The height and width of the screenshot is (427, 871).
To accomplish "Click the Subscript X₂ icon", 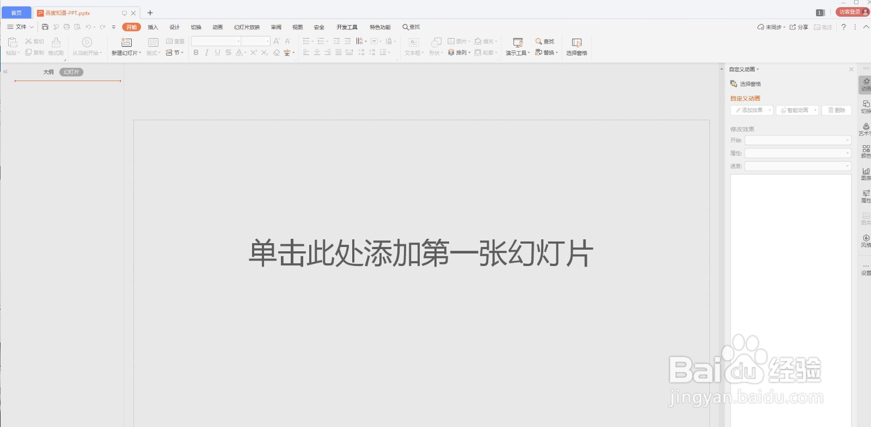I will tap(265, 53).
